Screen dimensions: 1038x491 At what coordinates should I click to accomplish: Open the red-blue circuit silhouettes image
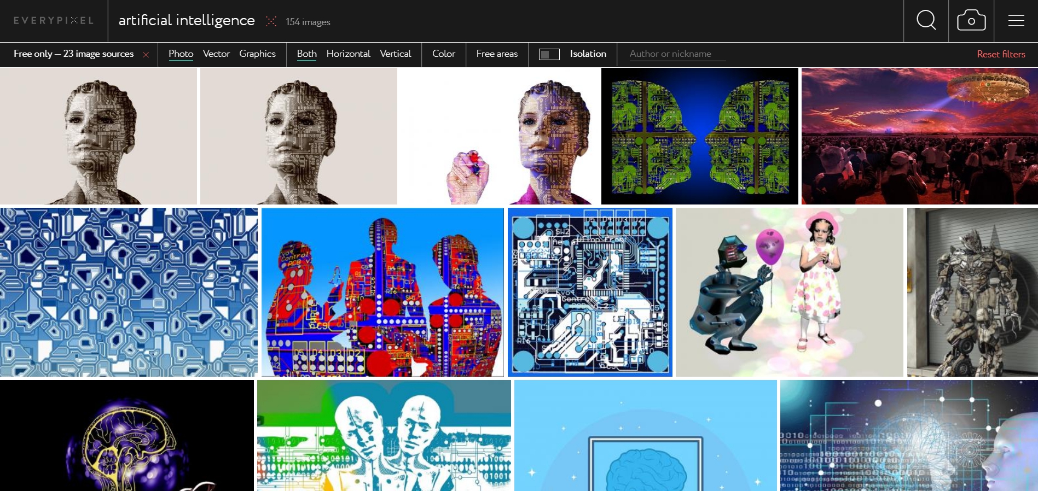[382, 292]
